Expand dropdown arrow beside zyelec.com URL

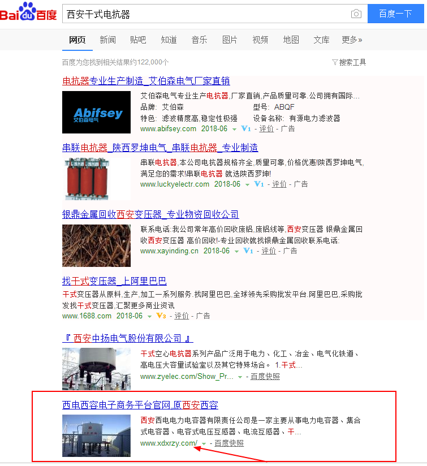pyautogui.click(x=240, y=377)
